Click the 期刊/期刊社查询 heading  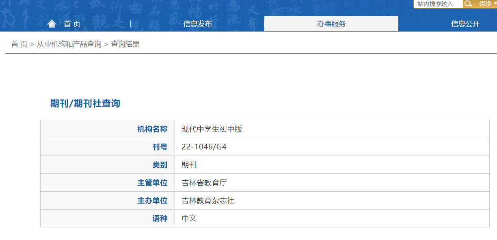pyautogui.click(x=85, y=104)
